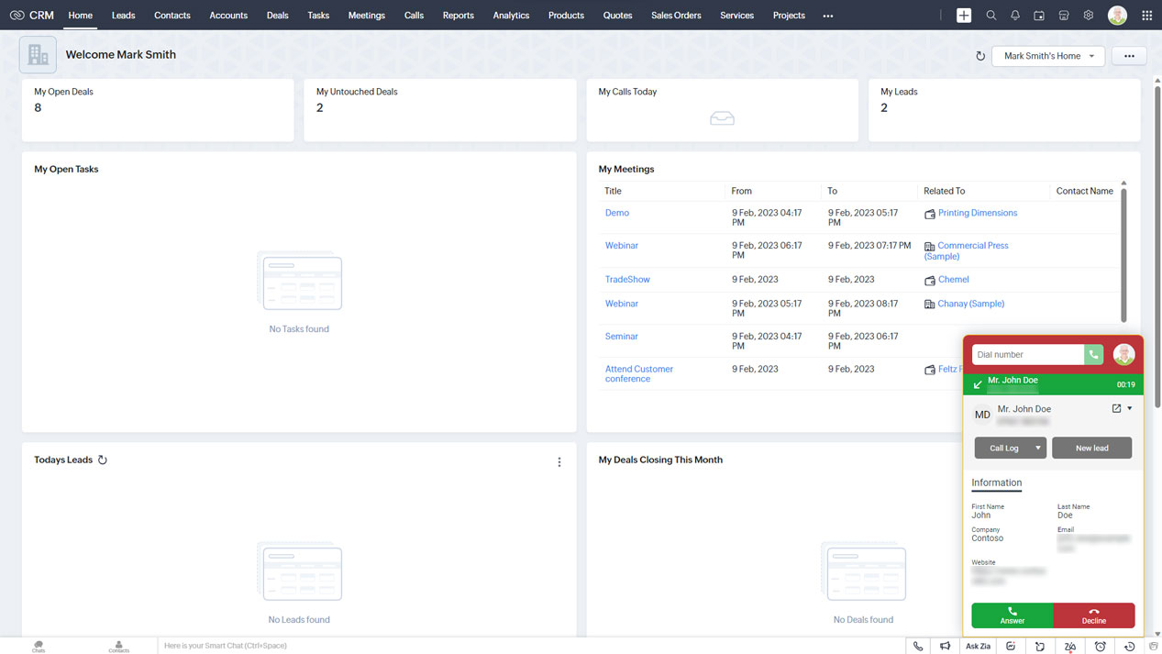Screen dimensions: 1162x654
Task: Click the announcements megaphone icon in bottom bar
Action: tap(945, 647)
